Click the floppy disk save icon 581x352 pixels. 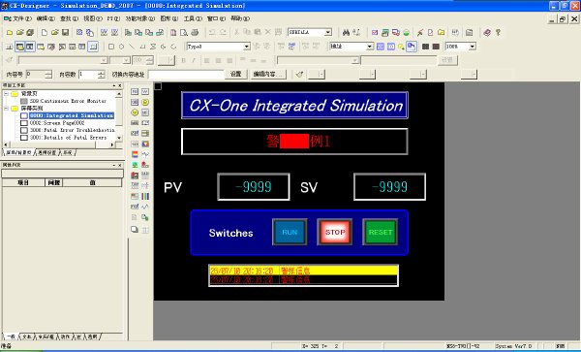tap(65, 33)
